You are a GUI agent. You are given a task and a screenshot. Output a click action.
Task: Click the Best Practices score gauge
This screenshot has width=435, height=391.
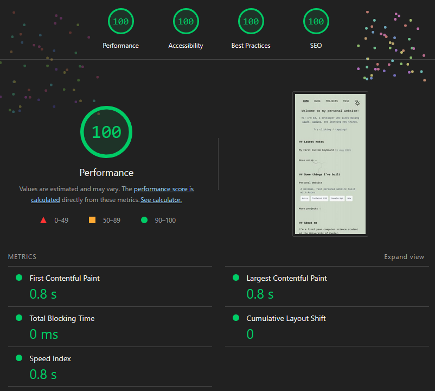(251, 21)
